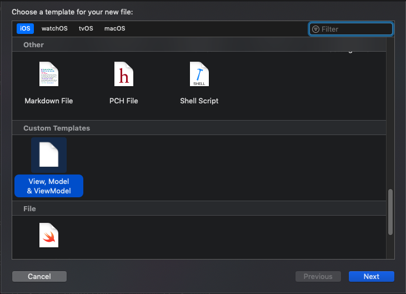Open the tvOS platform tab
Viewport: 406px width, 294px height.
(86, 28)
